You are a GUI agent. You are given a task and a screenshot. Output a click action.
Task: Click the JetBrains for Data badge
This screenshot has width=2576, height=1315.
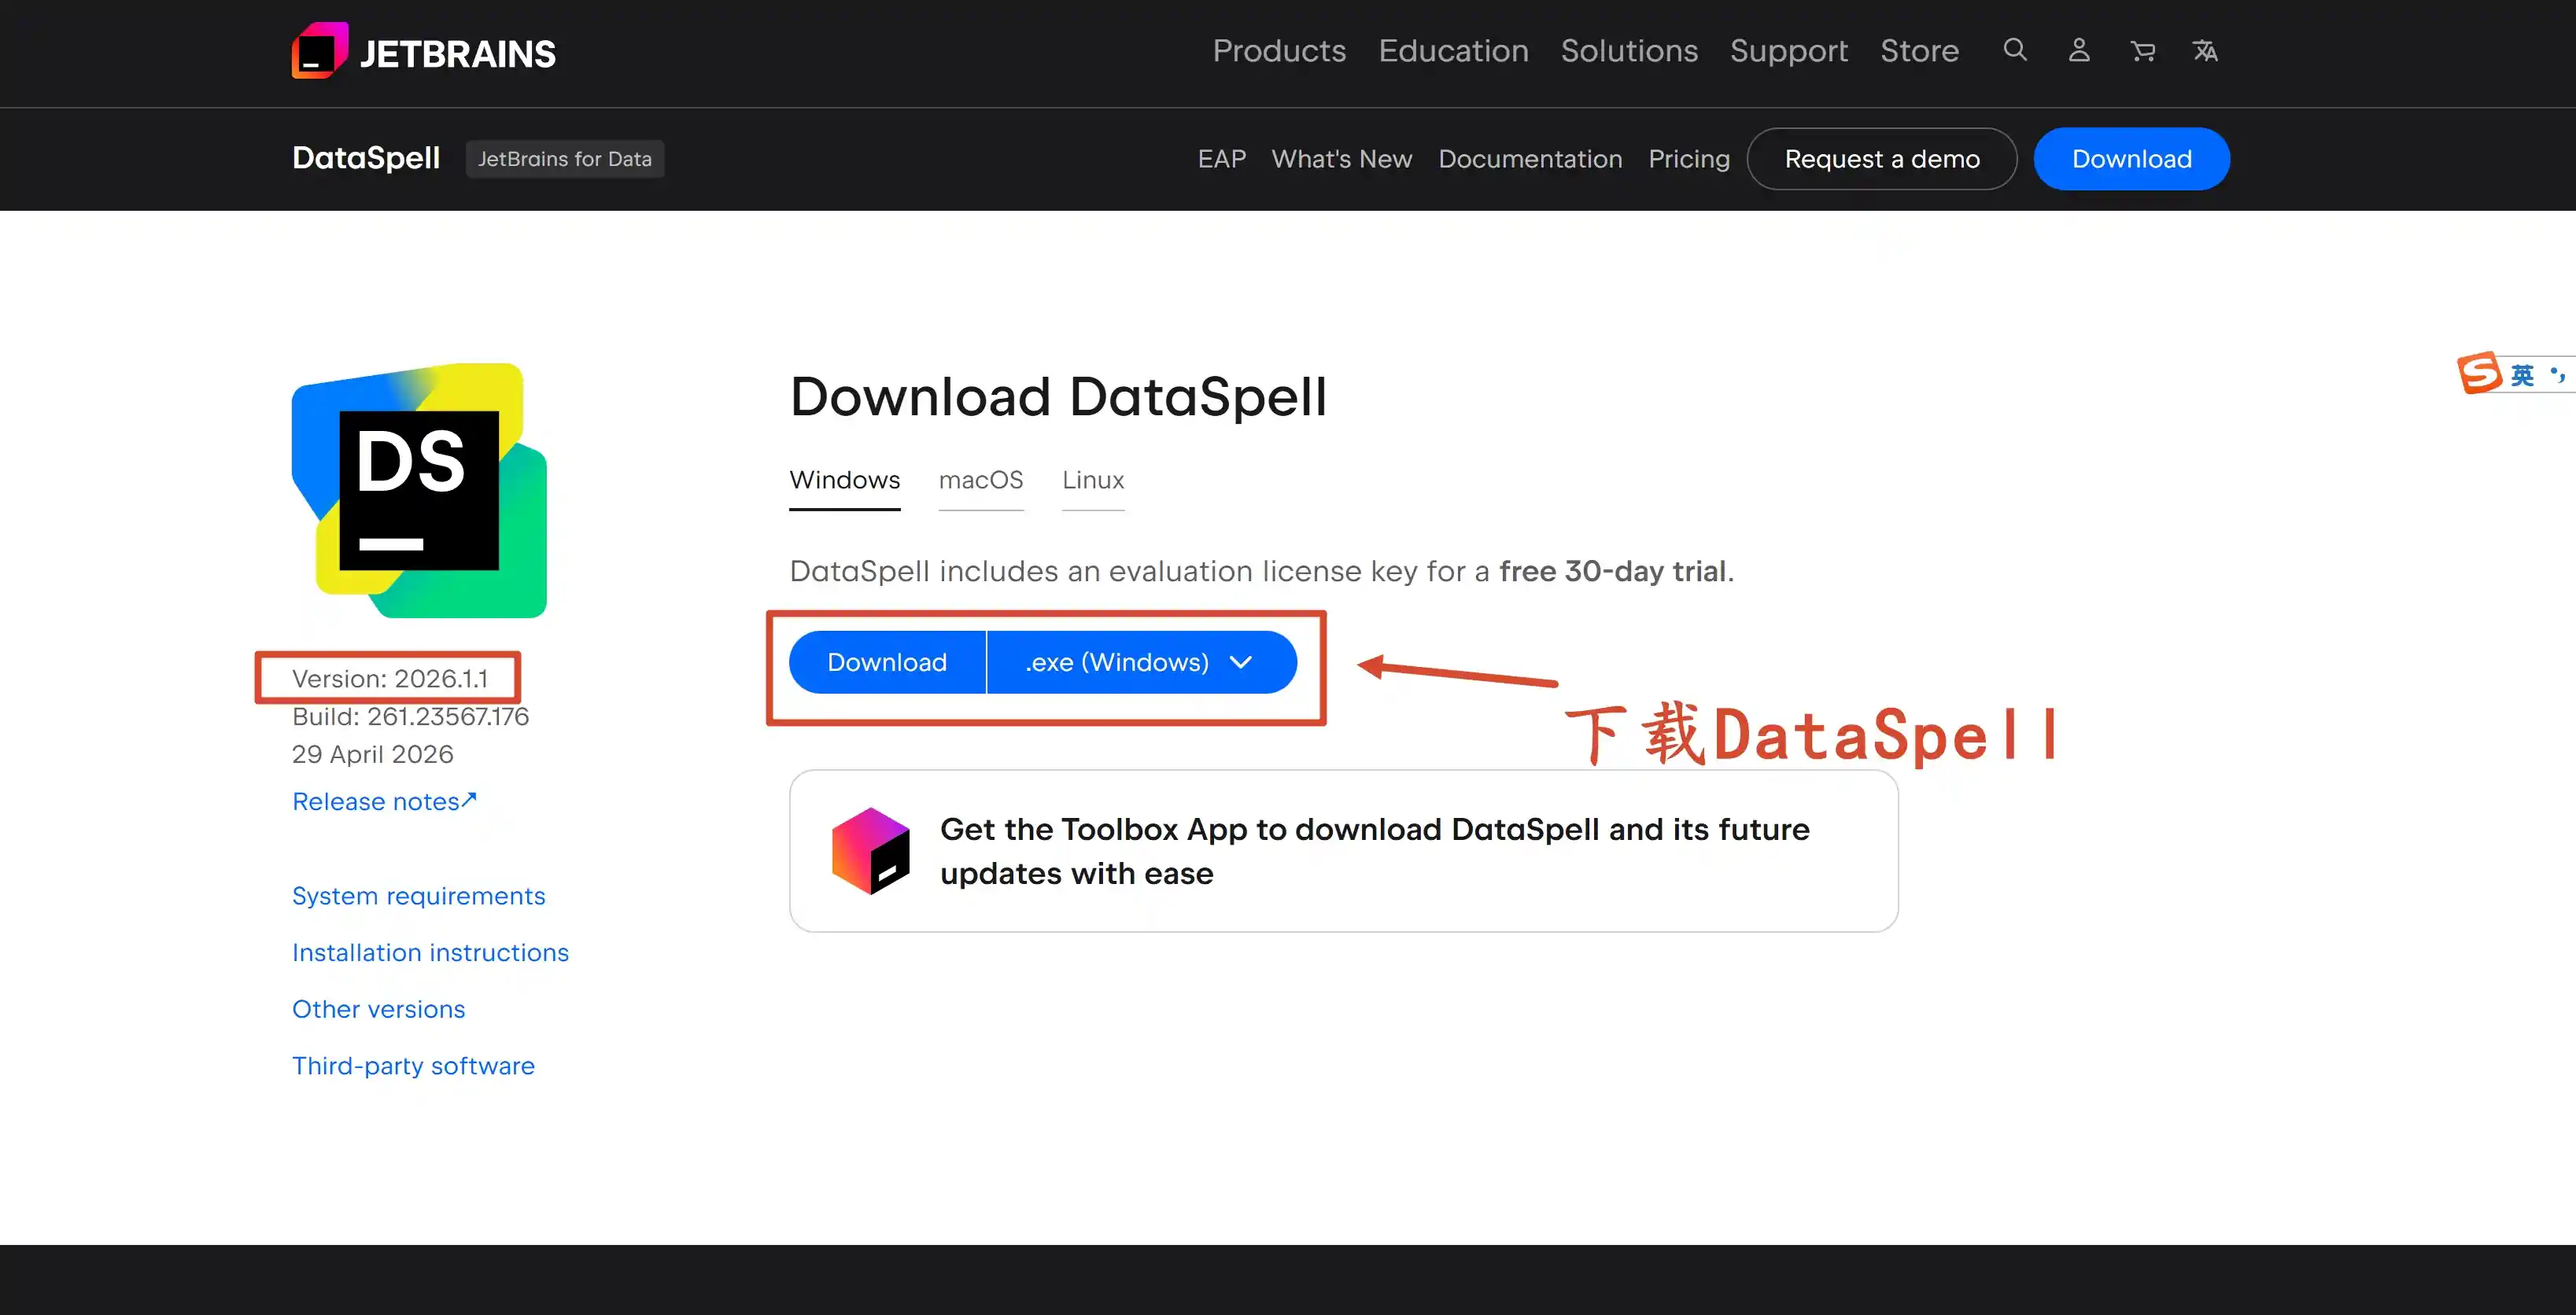(x=564, y=159)
